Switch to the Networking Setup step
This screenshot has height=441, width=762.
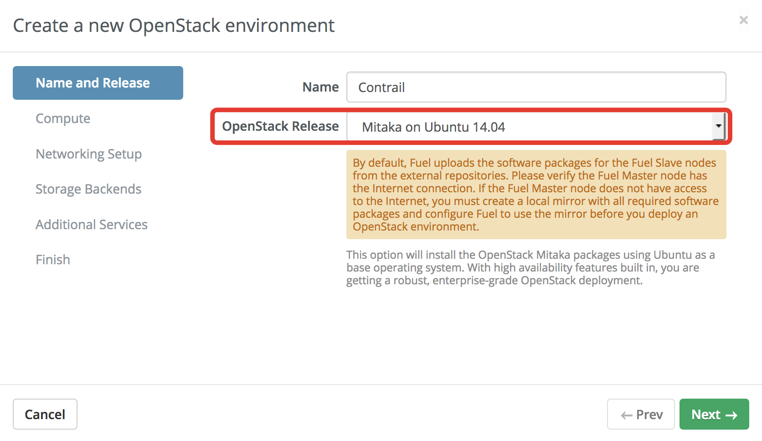coord(89,154)
